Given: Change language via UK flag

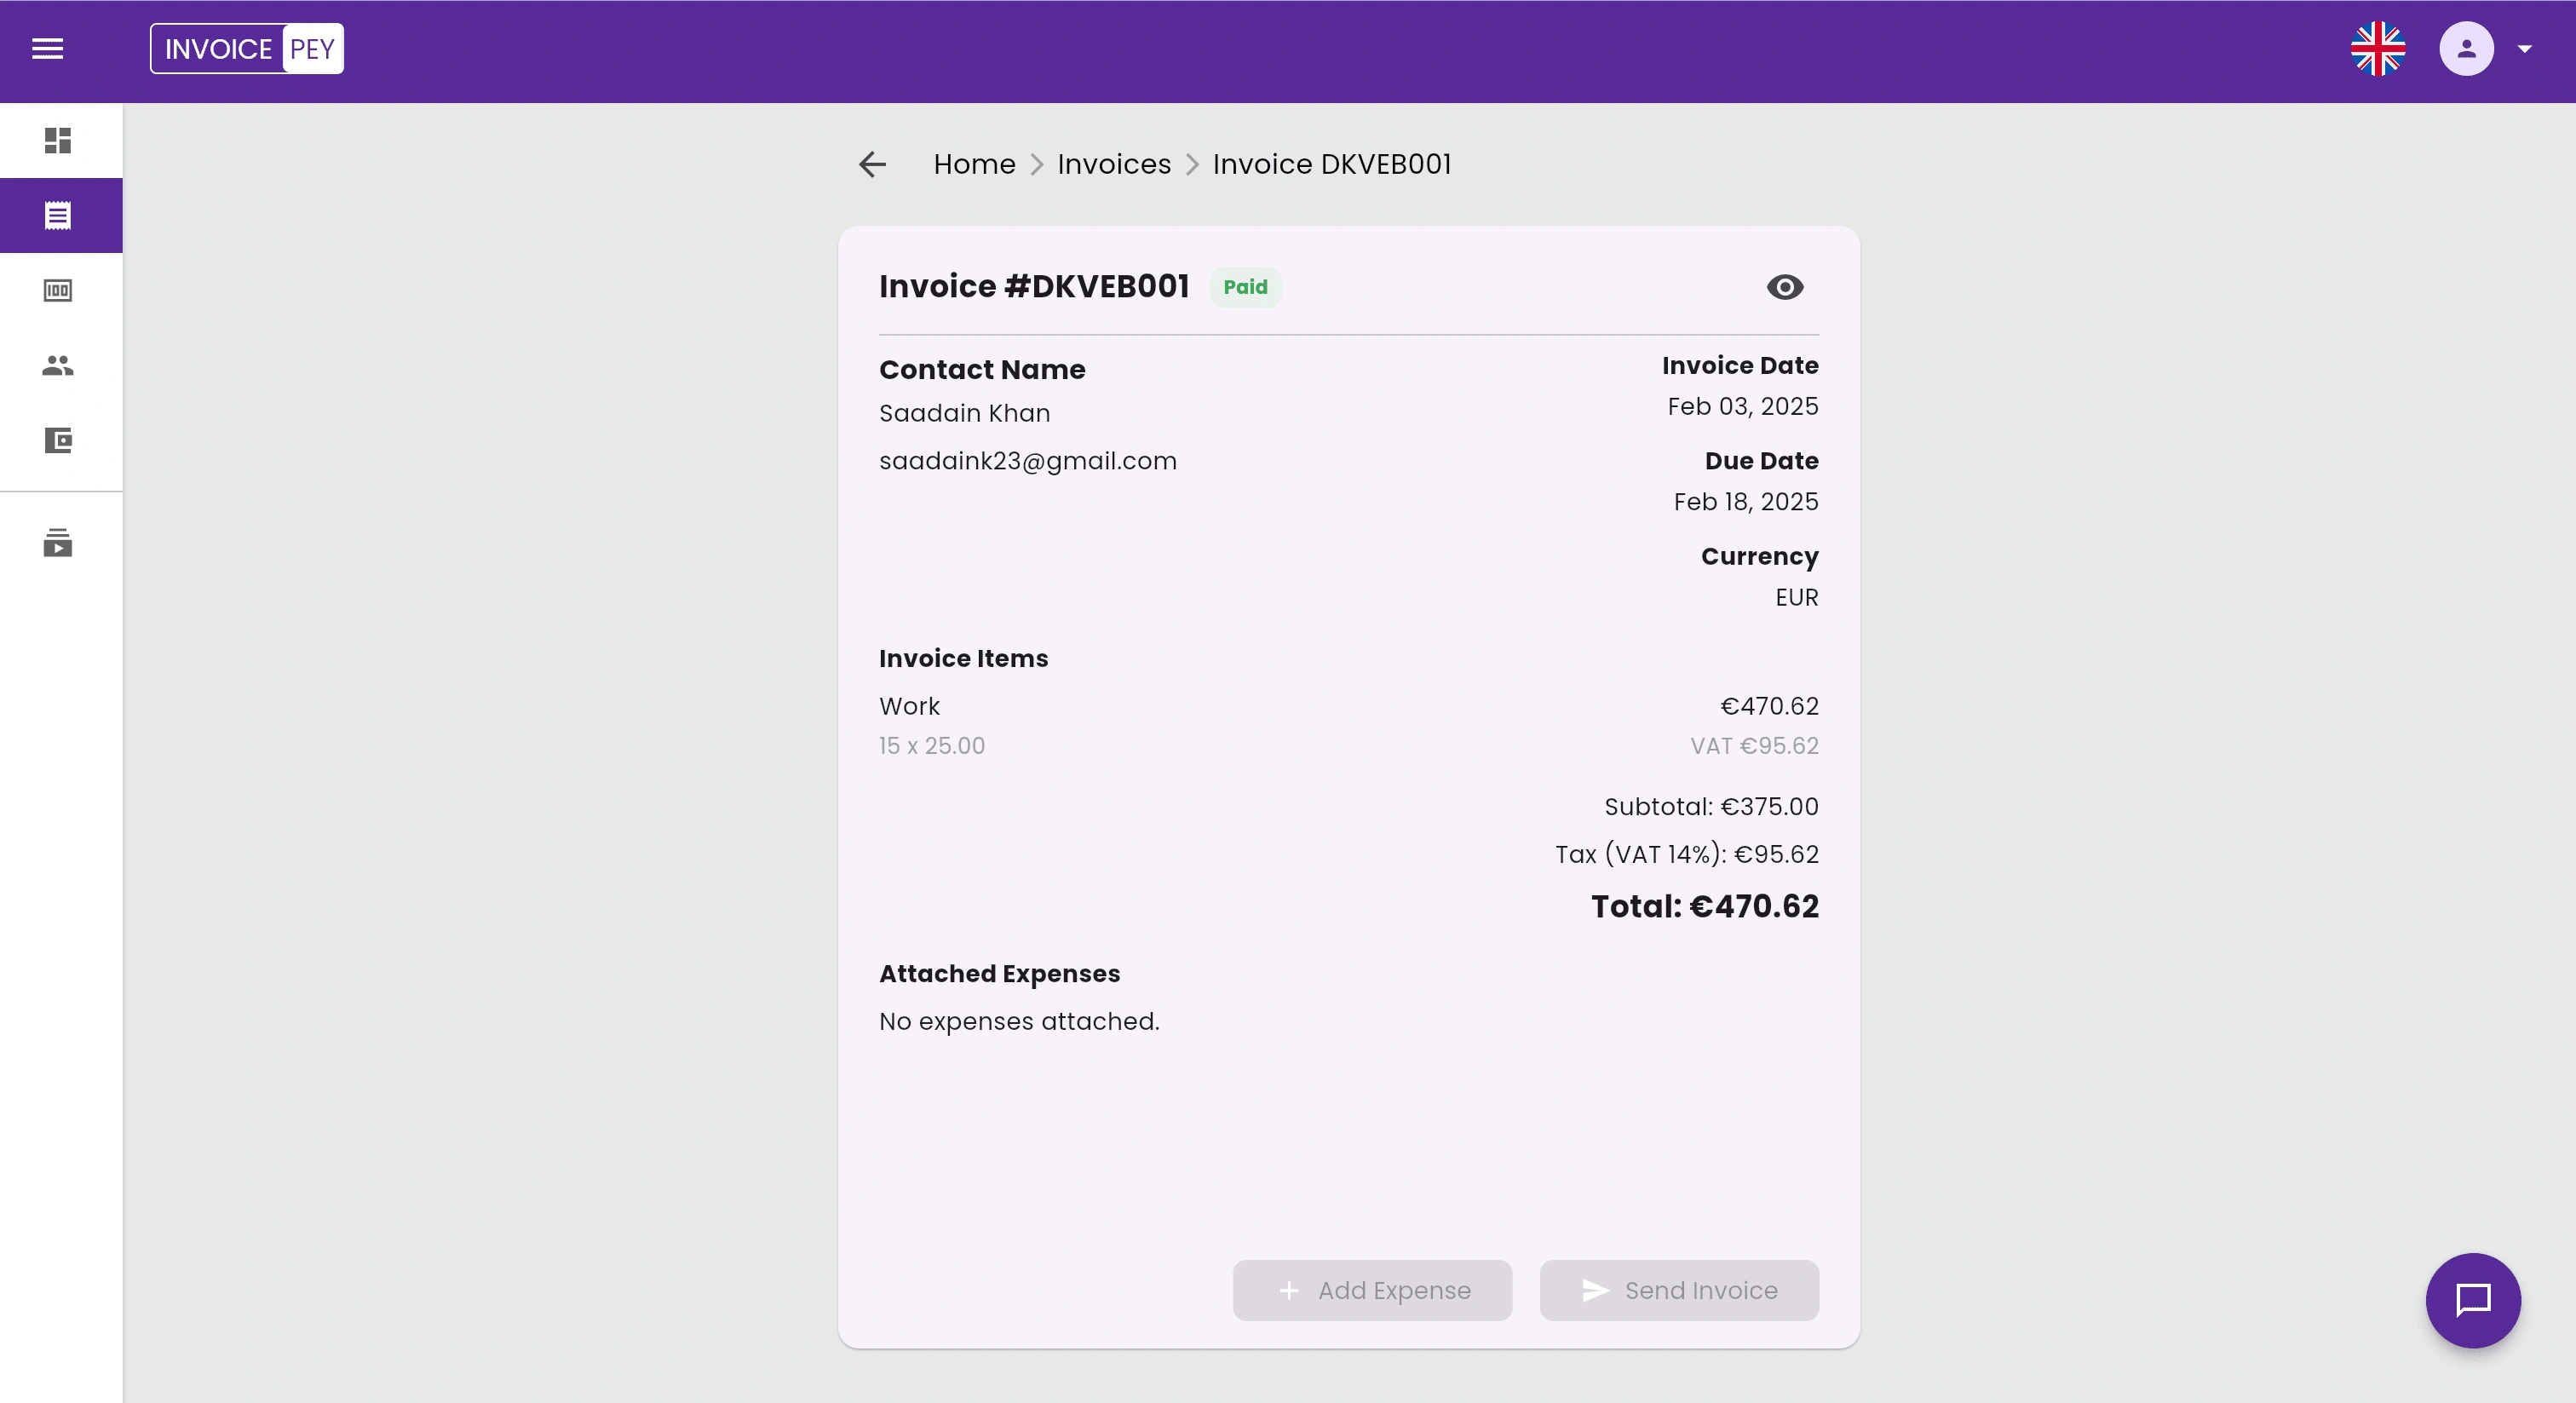Looking at the screenshot, I should tap(2377, 48).
